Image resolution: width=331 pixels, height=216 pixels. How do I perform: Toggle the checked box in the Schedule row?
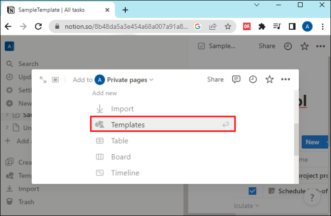[x=252, y=191]
